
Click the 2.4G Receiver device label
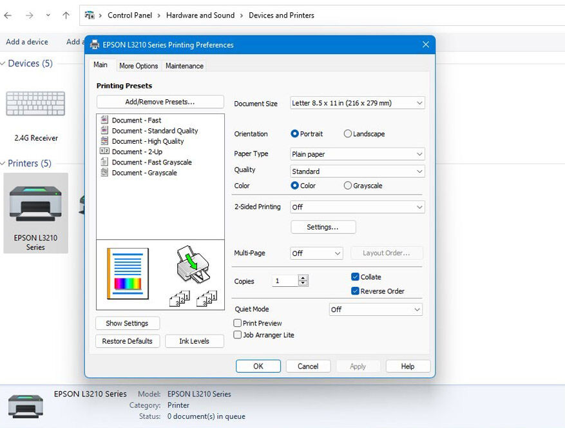[36, 138]
